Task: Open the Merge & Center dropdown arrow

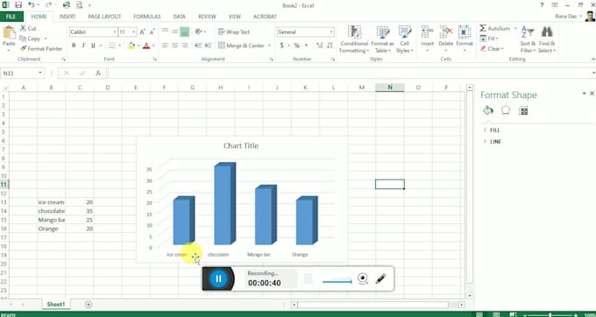Action: click(x=269, y=46)
